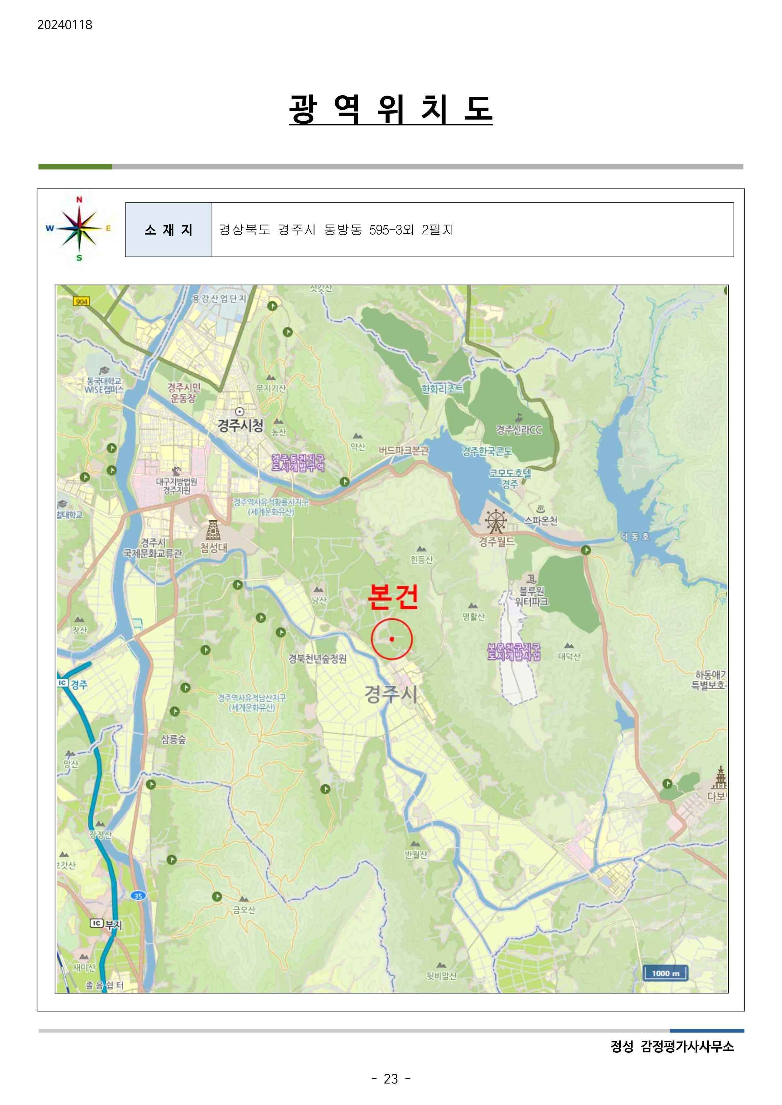Click the 35 route shield marker
The height and width of the screenshot is (1105, 782).
pos(138,896)
